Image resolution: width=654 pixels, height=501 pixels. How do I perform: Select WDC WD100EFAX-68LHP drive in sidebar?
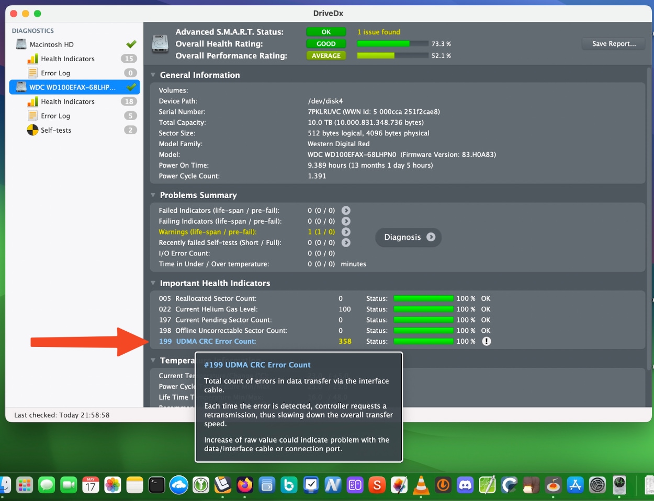[x=75, y=87]
